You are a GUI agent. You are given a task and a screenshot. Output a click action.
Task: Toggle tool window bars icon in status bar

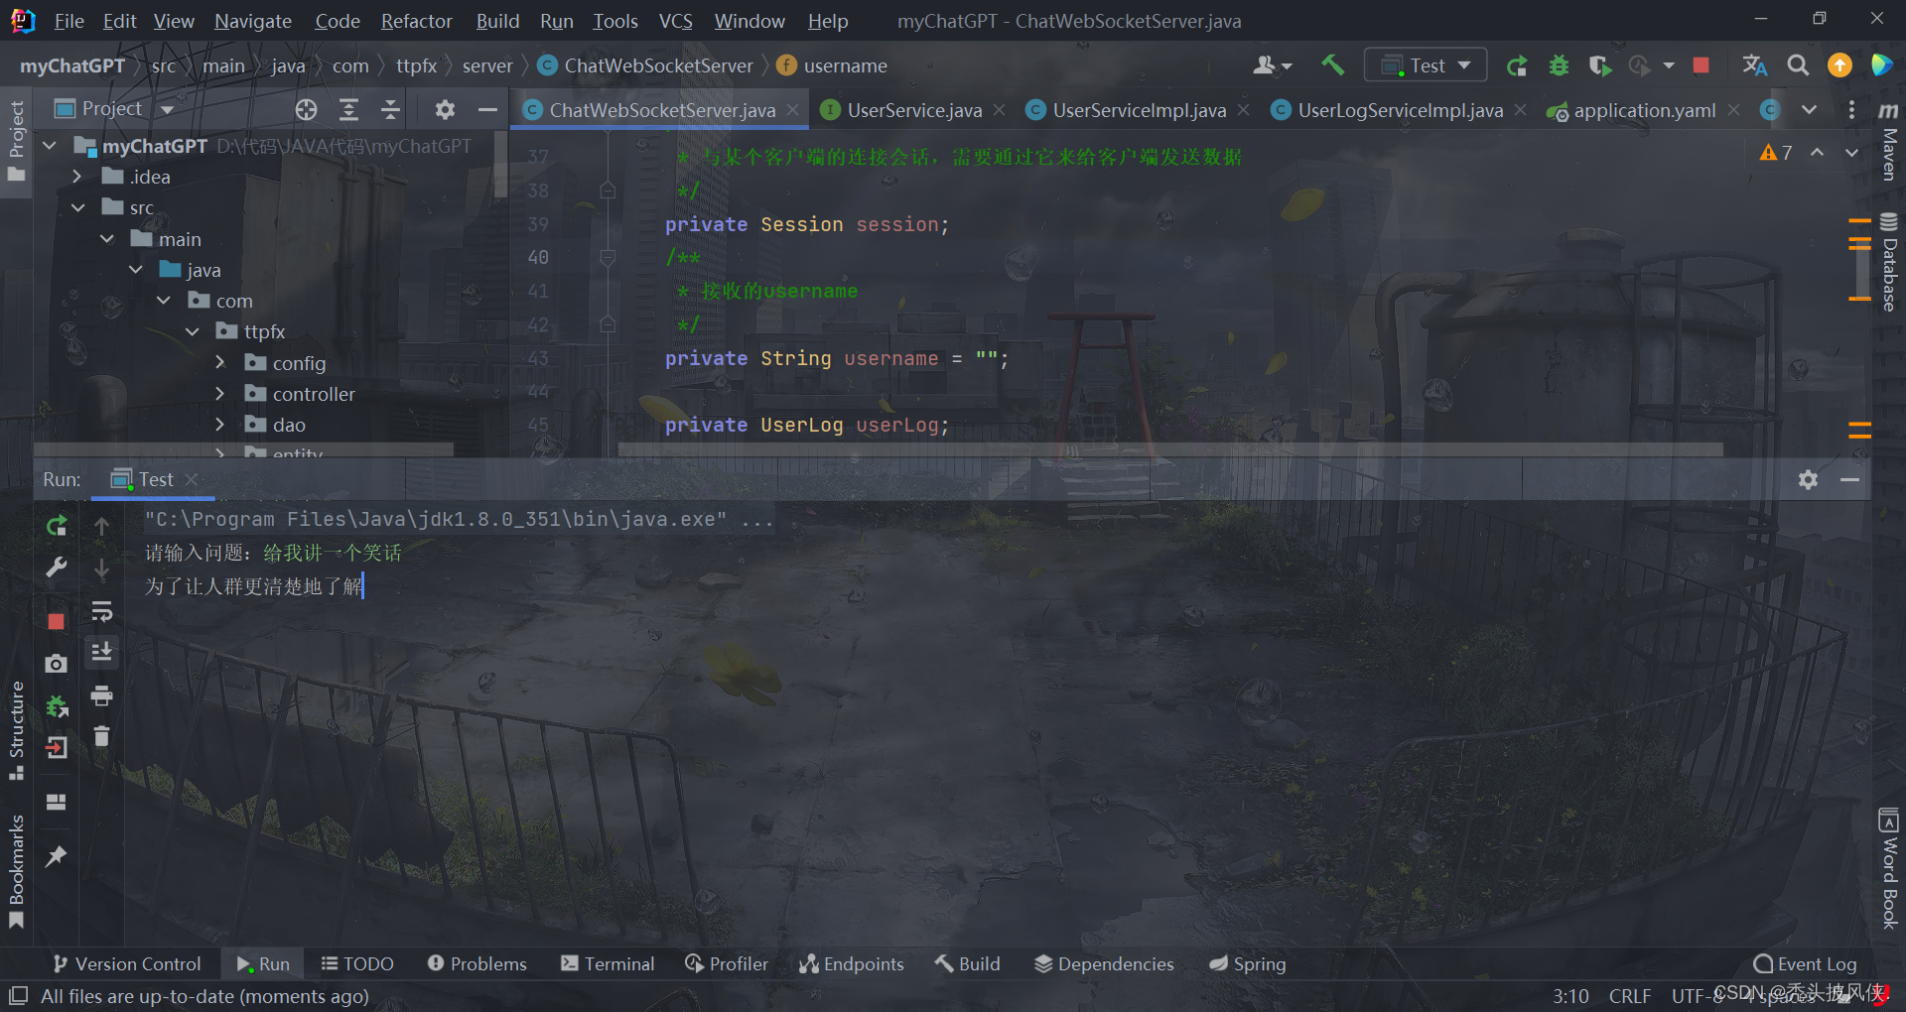[18, 995]
